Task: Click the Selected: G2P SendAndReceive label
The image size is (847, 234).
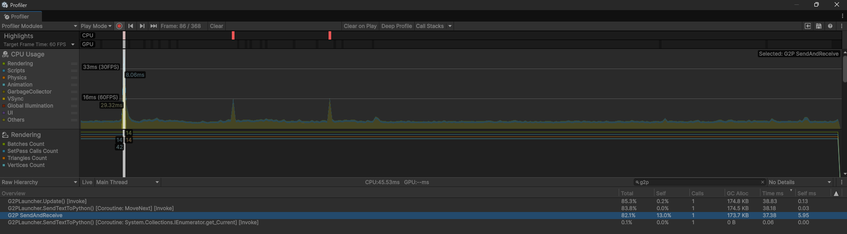Action: (x=798, y=54)
